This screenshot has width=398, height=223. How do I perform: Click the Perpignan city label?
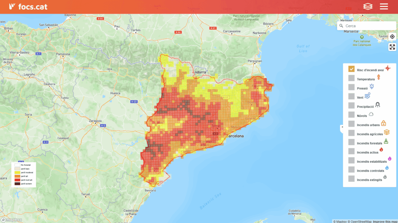pos(255,61)
